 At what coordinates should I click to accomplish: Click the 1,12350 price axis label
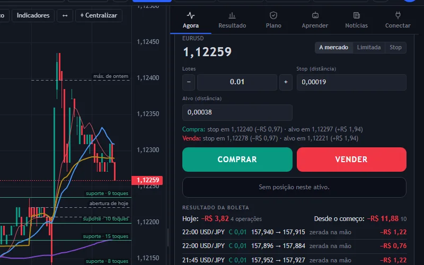tap(148, 114)
